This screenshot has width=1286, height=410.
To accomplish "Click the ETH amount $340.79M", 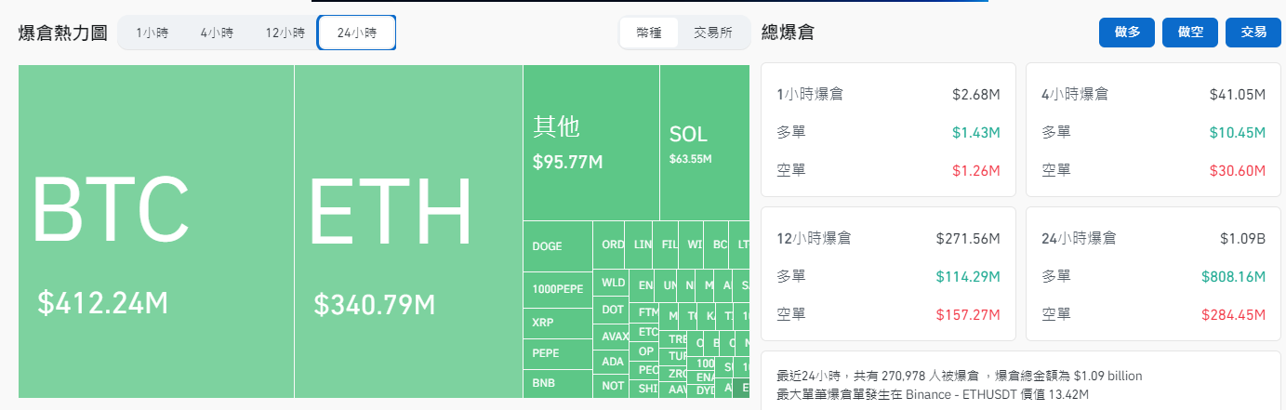I will click(374, 304).
